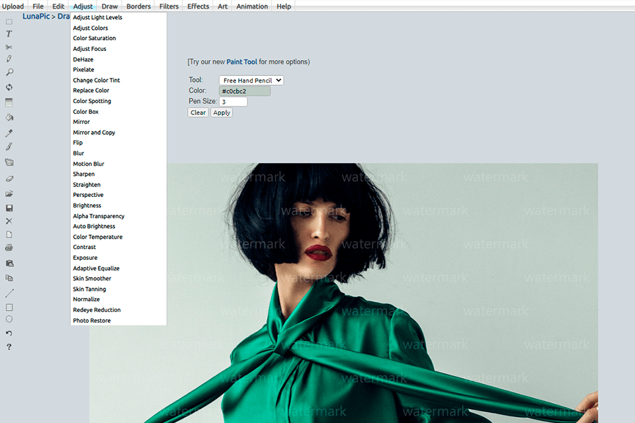
Task: Select the scissors cut tool
Action: click(9, 47)
